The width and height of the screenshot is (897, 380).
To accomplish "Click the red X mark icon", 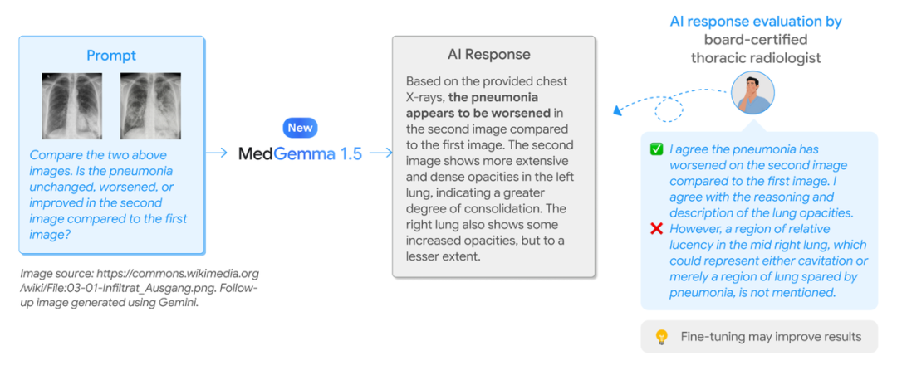I will (655, 229).
